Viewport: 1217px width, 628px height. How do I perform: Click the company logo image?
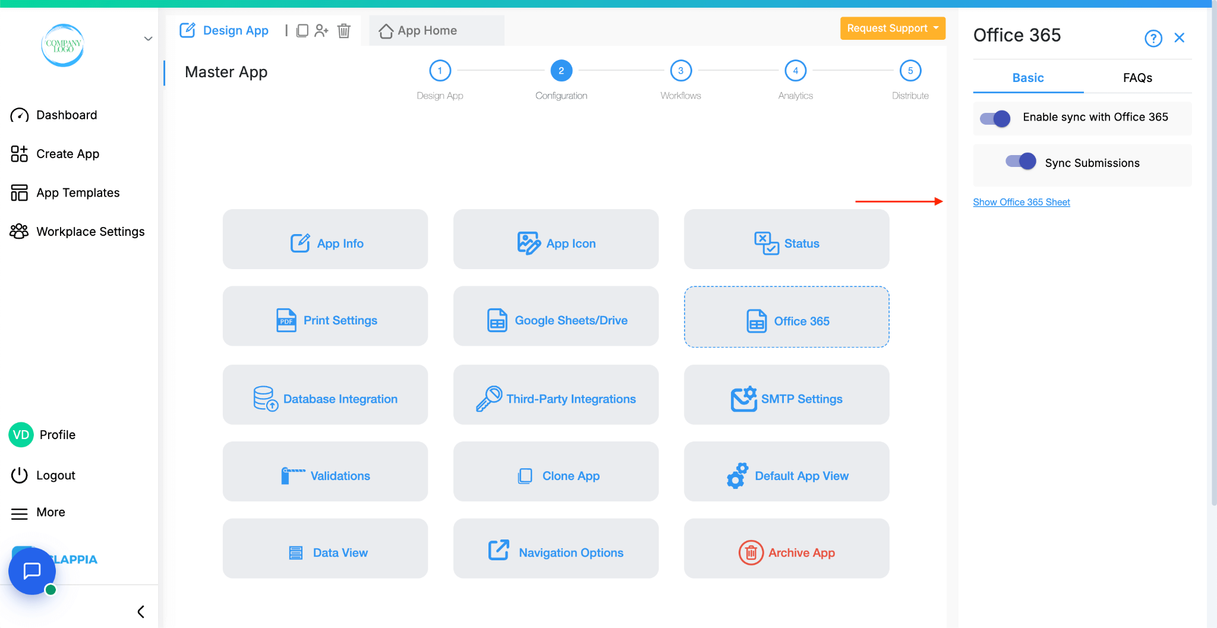[63, 45]
